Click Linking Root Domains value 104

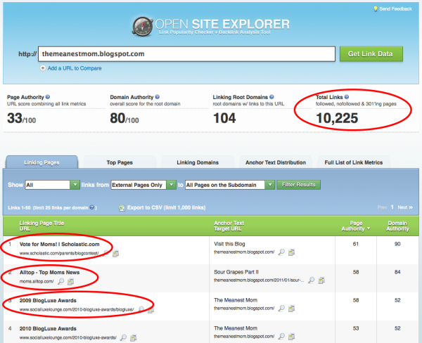224,118
